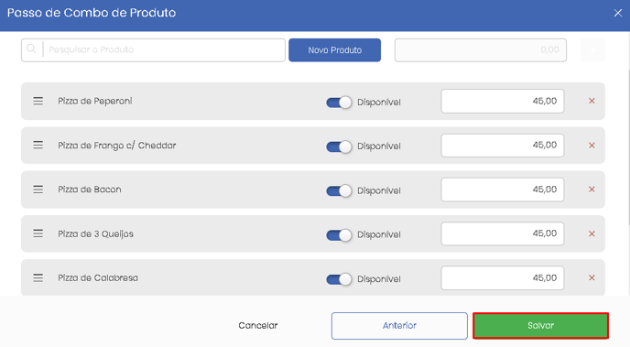Image resolution: width=630 pixels, height=347 pixels.
Task: Delete Pizza de 3 Queijos item
Action: (x=592, y=233)
